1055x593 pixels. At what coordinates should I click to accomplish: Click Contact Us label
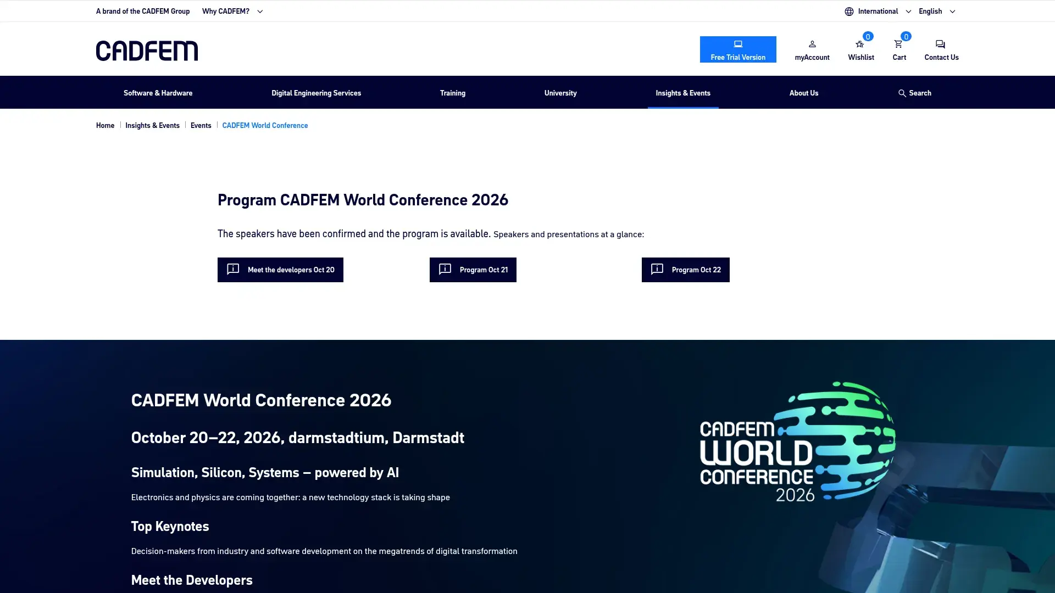coord(941,57)
